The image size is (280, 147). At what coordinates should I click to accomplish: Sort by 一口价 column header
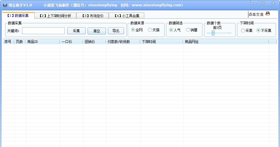coord(71,42)
